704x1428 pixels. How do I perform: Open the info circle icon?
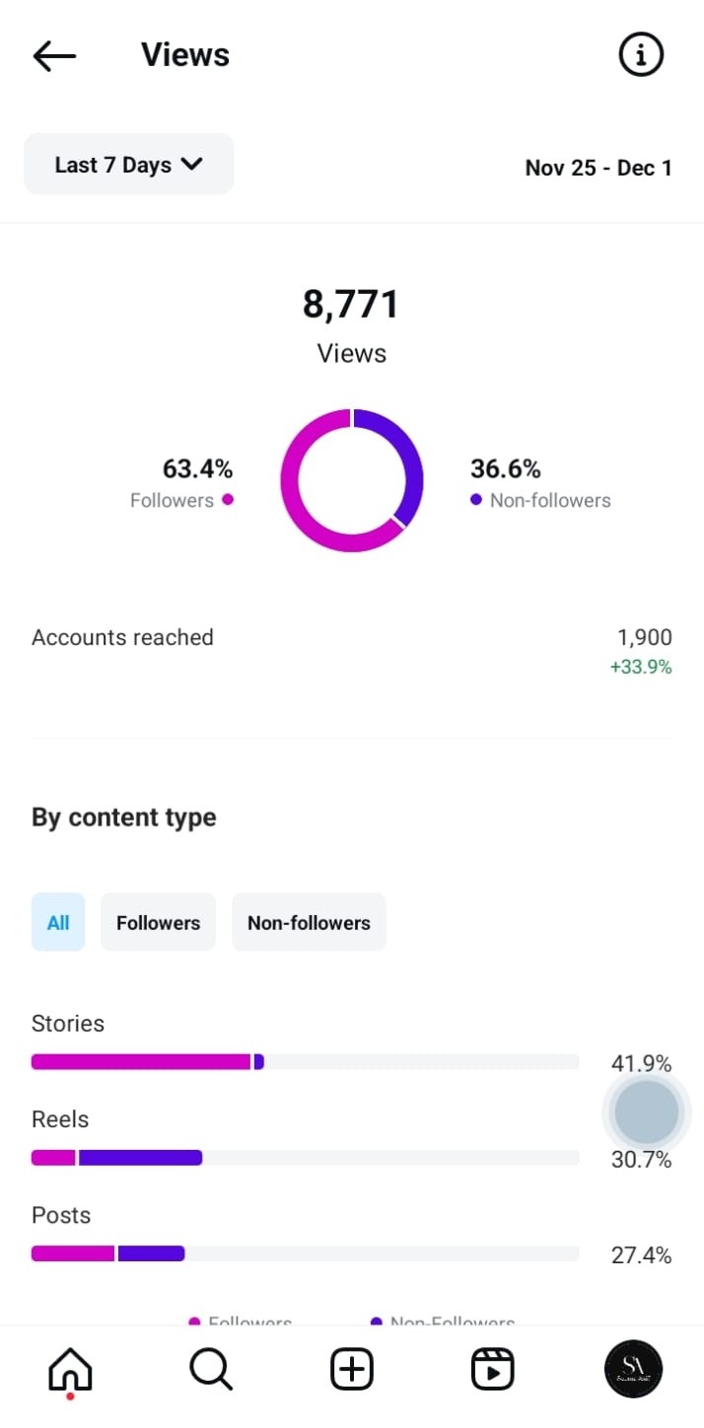pos(641,56)
